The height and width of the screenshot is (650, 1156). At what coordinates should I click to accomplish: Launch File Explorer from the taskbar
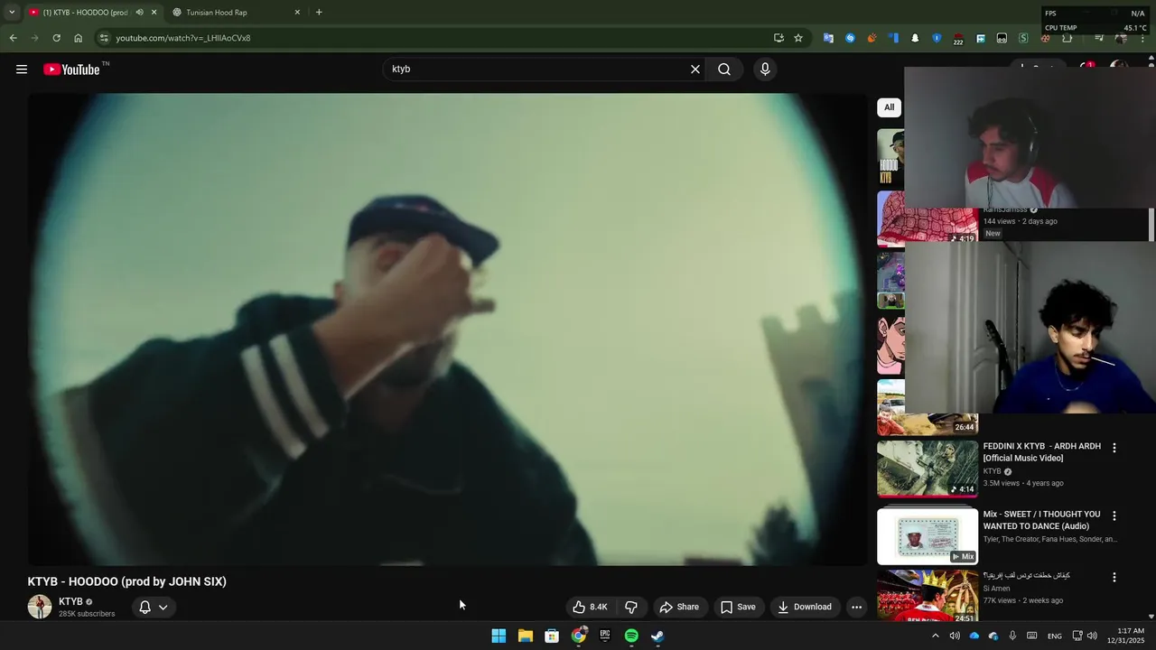coord(525,636)
